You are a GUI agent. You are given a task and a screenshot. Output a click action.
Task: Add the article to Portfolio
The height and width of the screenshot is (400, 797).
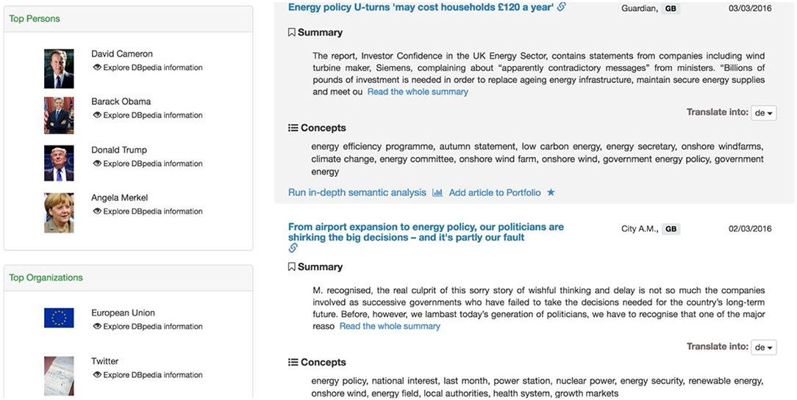click(x=495, y=193)
